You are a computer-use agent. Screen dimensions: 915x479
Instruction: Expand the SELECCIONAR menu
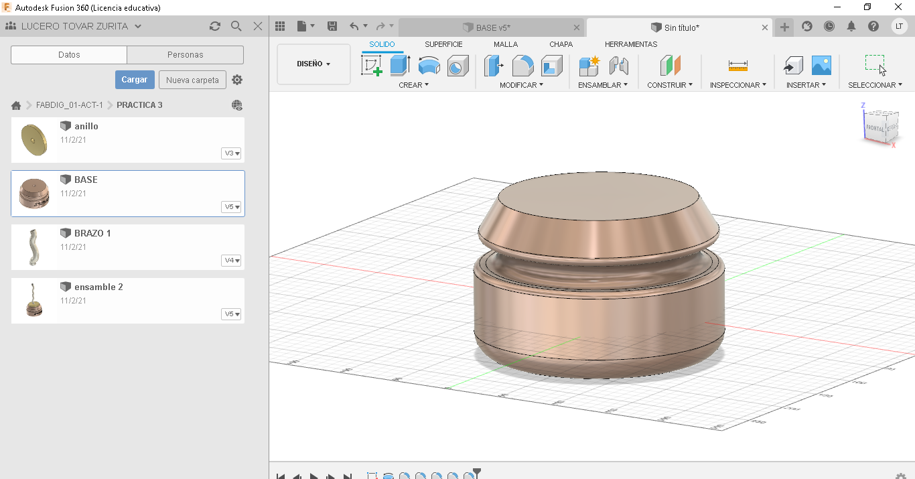875,85
